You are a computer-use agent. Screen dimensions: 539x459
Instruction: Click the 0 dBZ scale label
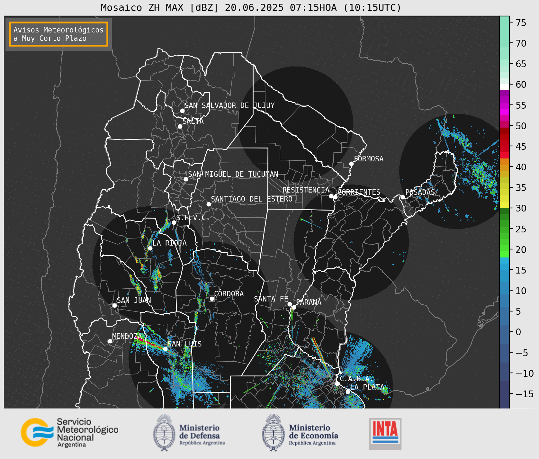click(x=518, y=332)
